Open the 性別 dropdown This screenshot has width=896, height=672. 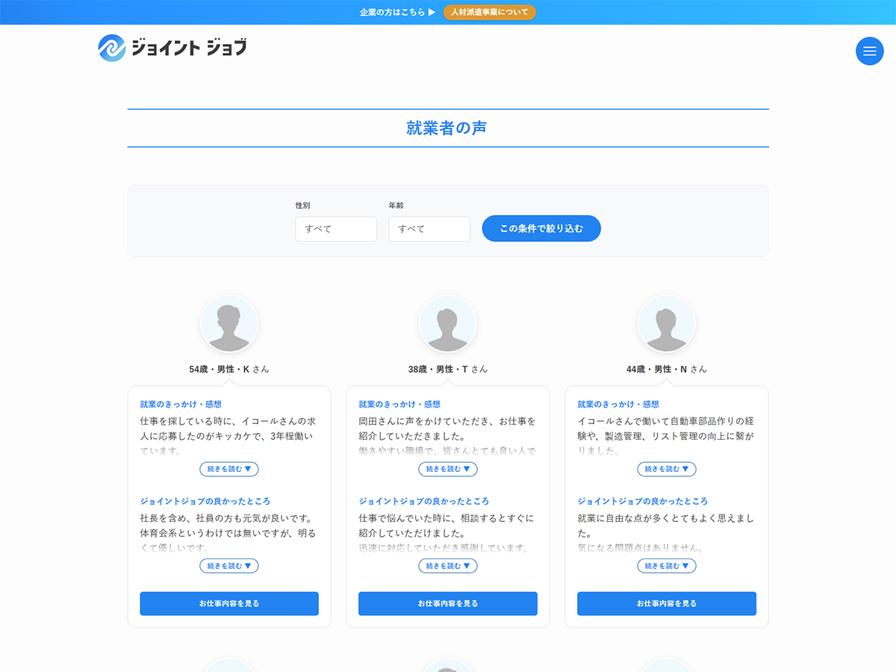coord(336,229)
